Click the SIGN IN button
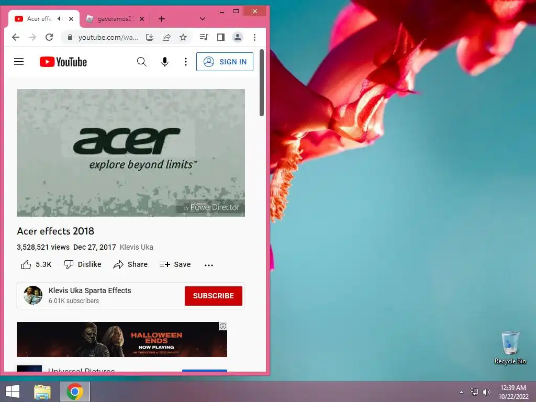The height and width of the screenshot is (402, 536). coord(225,62)
